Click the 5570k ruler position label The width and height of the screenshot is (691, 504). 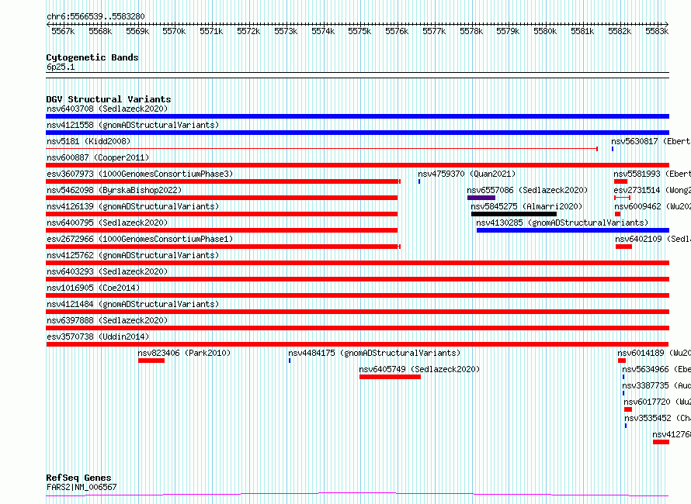[x=174, y=31]
